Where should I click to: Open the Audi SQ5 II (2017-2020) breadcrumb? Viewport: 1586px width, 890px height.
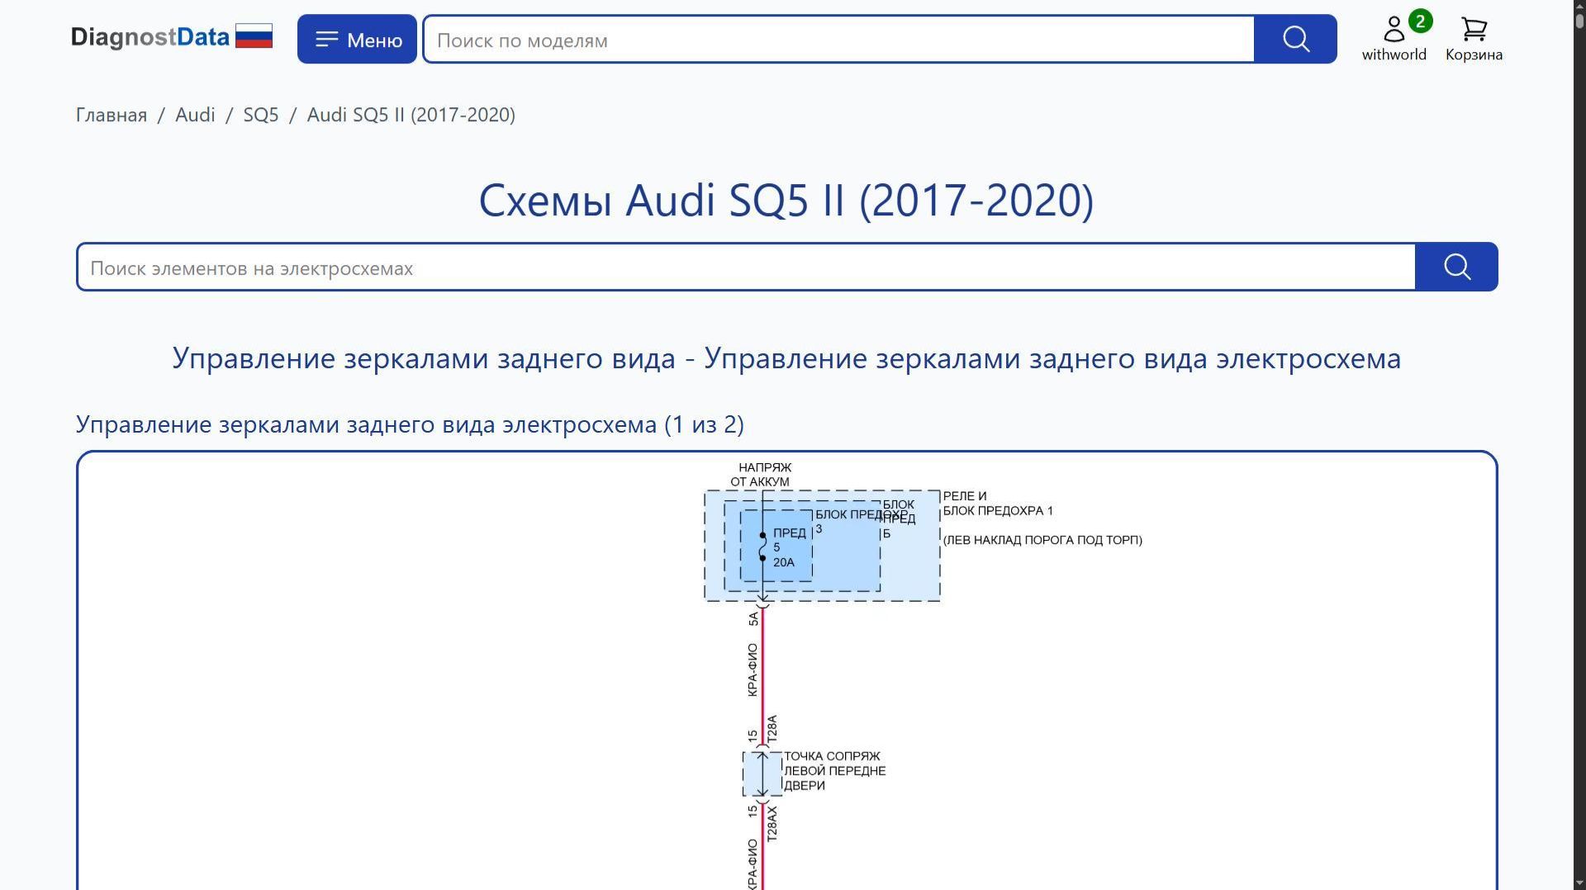point(411,115)
